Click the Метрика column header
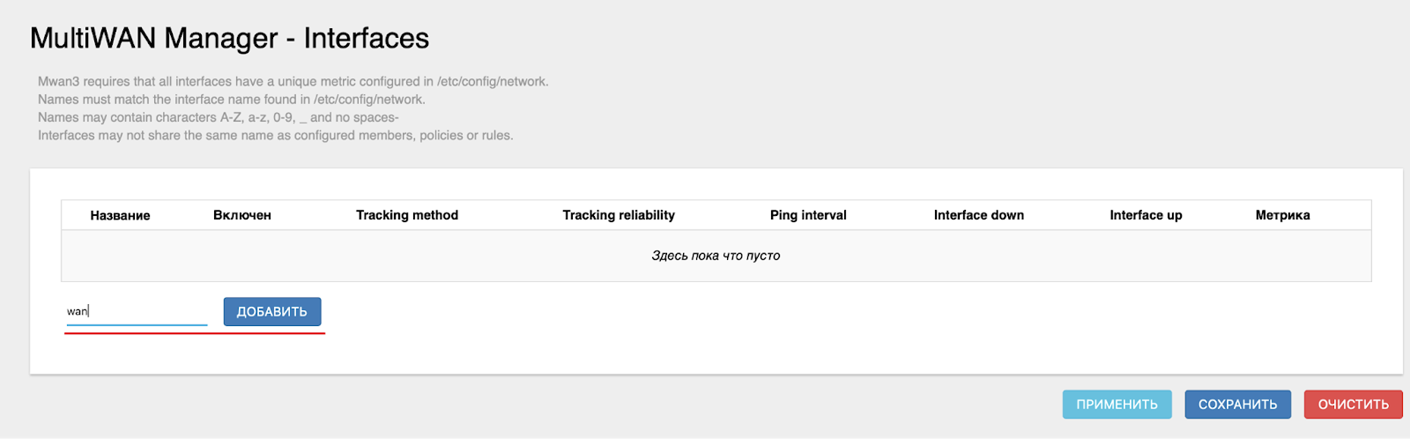This screenshot has width=1410, height=439. (1282, 215)
